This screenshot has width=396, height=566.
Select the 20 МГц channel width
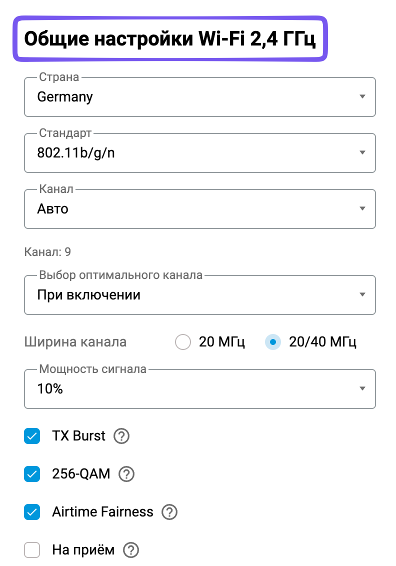coord(183,342)
